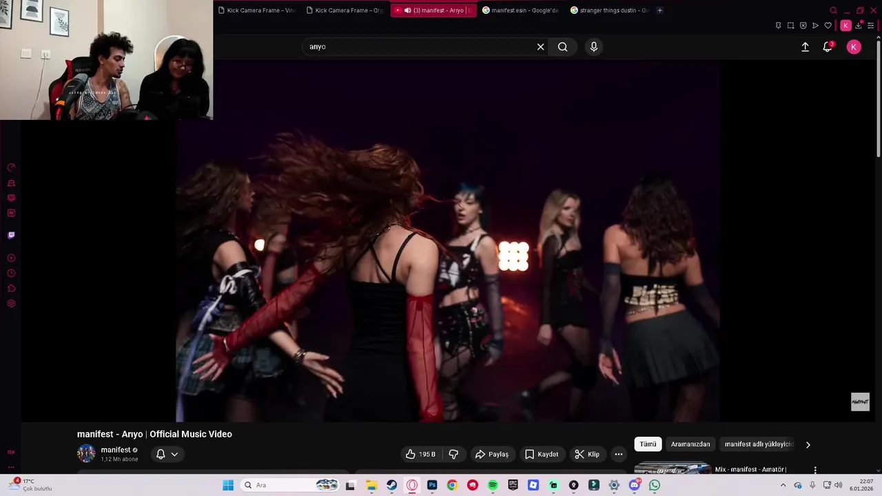
Task: Select the Tümü filter chip
Action: click(648, 444)
